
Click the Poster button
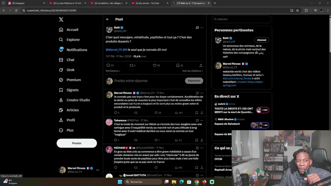pyautogui.click(x=77, y=143)
